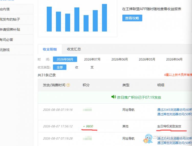Open 我发布的帖子 in the sidebar
The image size is (192, 146).
[x=10, y=19]
